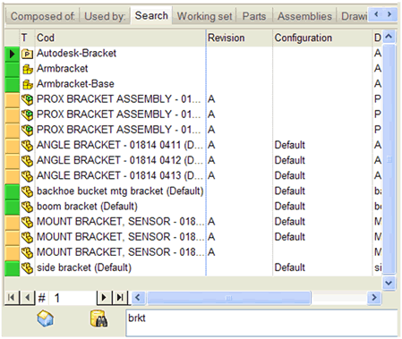Go to the previous record
Image resolution: width=402 pixels, height=339 pixels.
click(x=28, y=297)
